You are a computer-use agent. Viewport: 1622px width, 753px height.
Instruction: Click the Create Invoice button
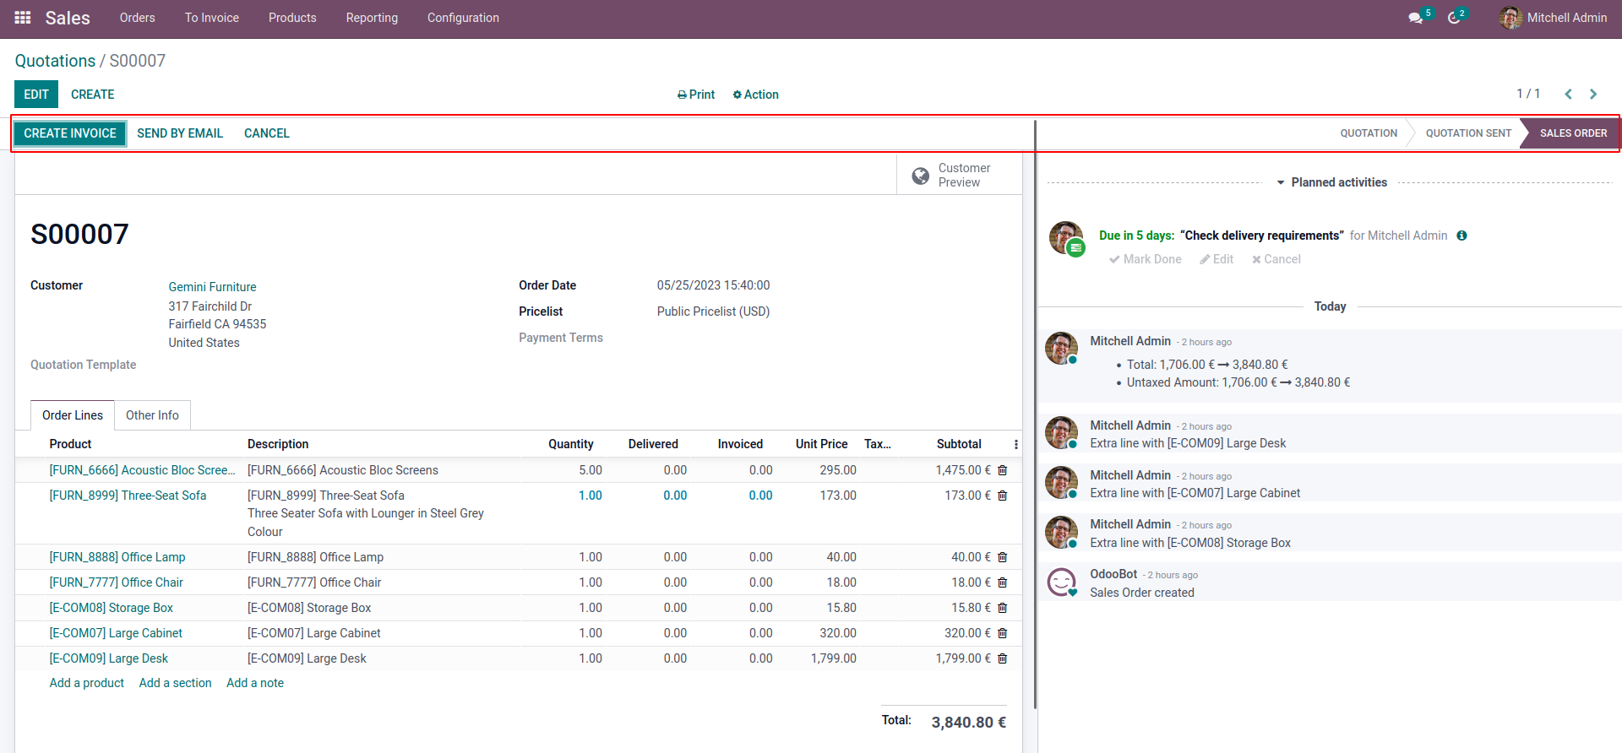(70, 133)
